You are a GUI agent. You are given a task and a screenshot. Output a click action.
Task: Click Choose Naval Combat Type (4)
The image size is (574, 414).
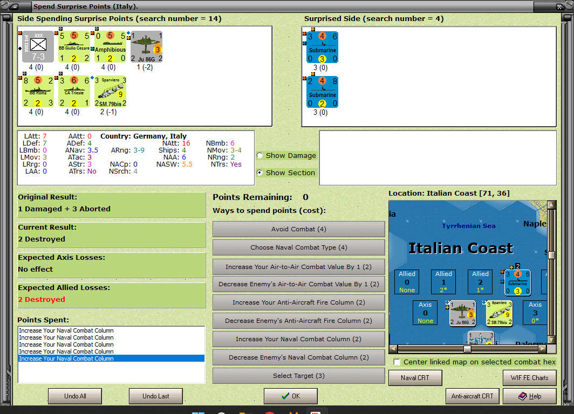coord(299,247)
